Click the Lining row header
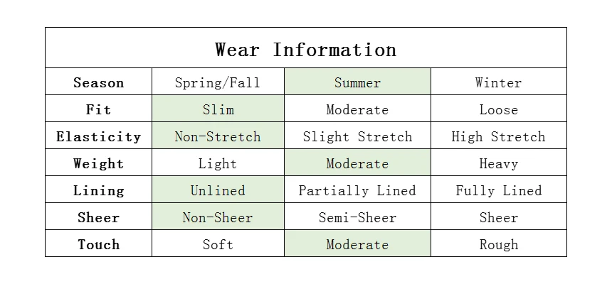The image size is (612, 284). click(98, 189)
